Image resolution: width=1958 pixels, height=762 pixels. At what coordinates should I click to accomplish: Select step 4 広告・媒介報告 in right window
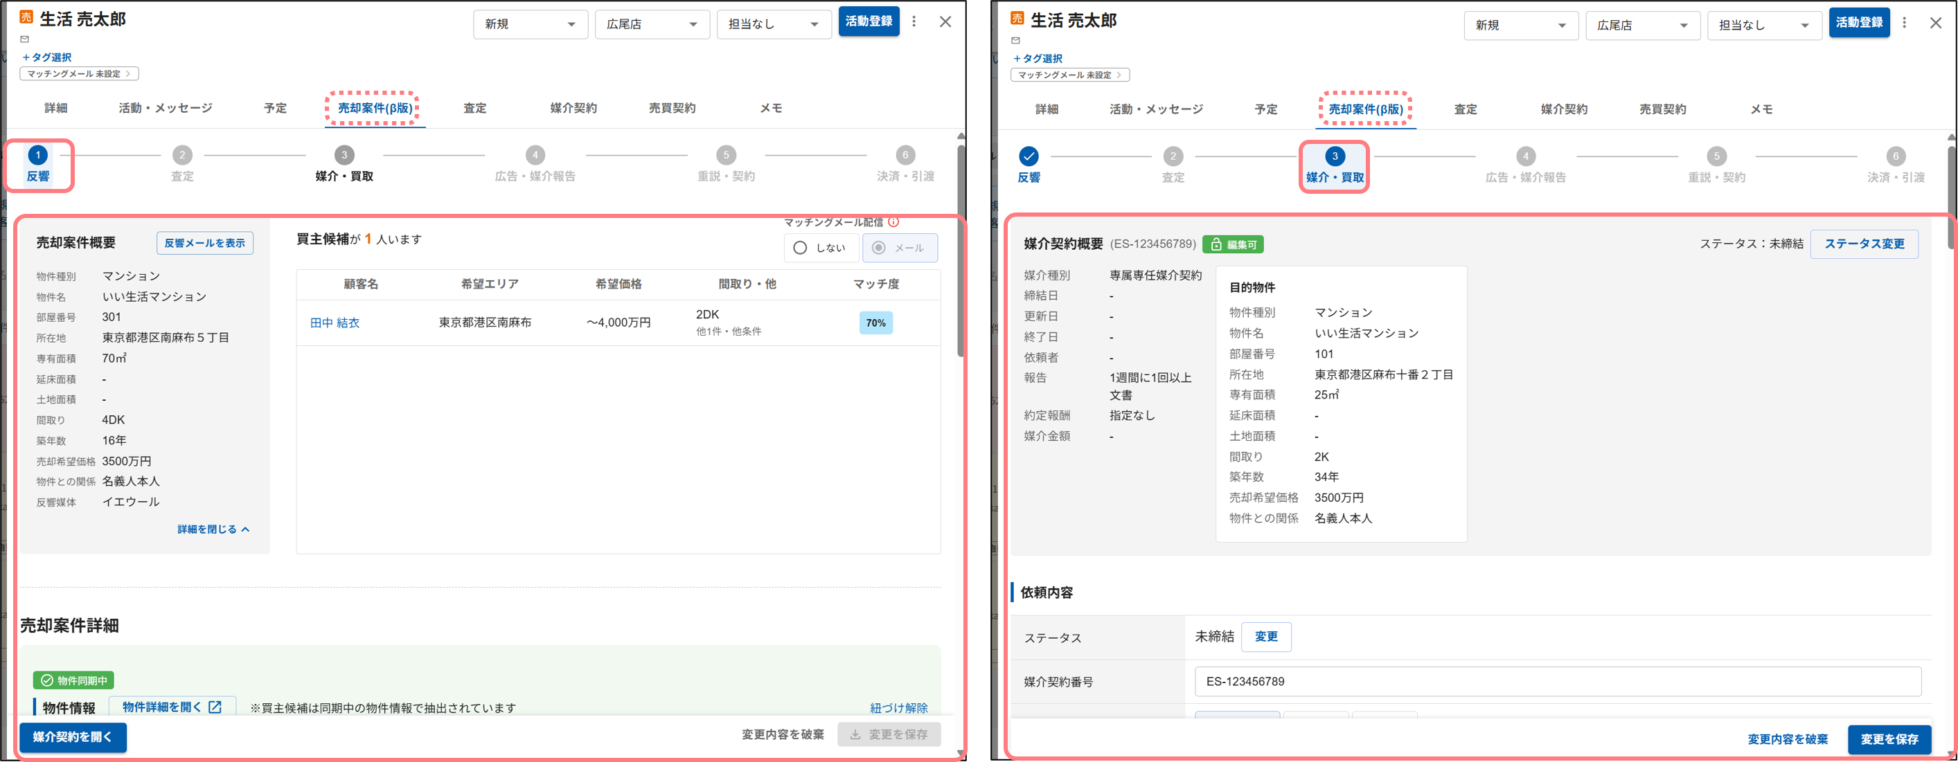1526,165
